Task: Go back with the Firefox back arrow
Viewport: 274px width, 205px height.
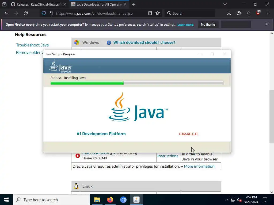Action: pyautogui.click(x=6, y=13)
